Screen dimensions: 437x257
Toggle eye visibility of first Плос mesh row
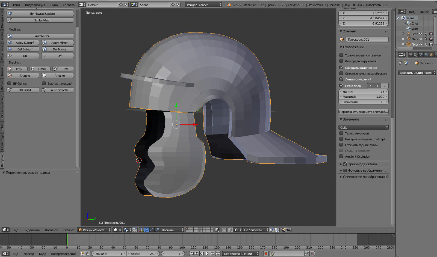coord(421,39)
